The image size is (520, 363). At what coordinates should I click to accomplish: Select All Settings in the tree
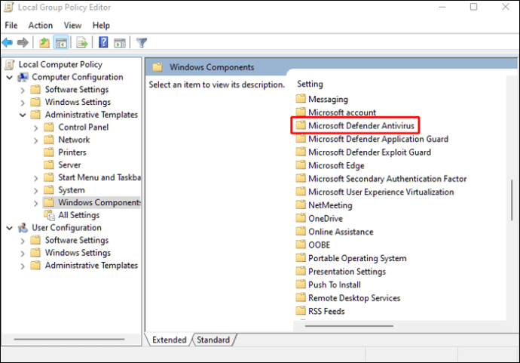(x=79, y=215)
